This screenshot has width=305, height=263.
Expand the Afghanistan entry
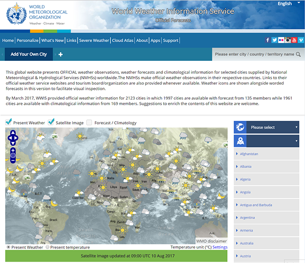(x=267, y=154)
